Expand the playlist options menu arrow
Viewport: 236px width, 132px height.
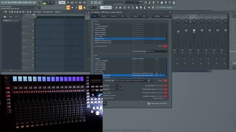tap(3, 12)
